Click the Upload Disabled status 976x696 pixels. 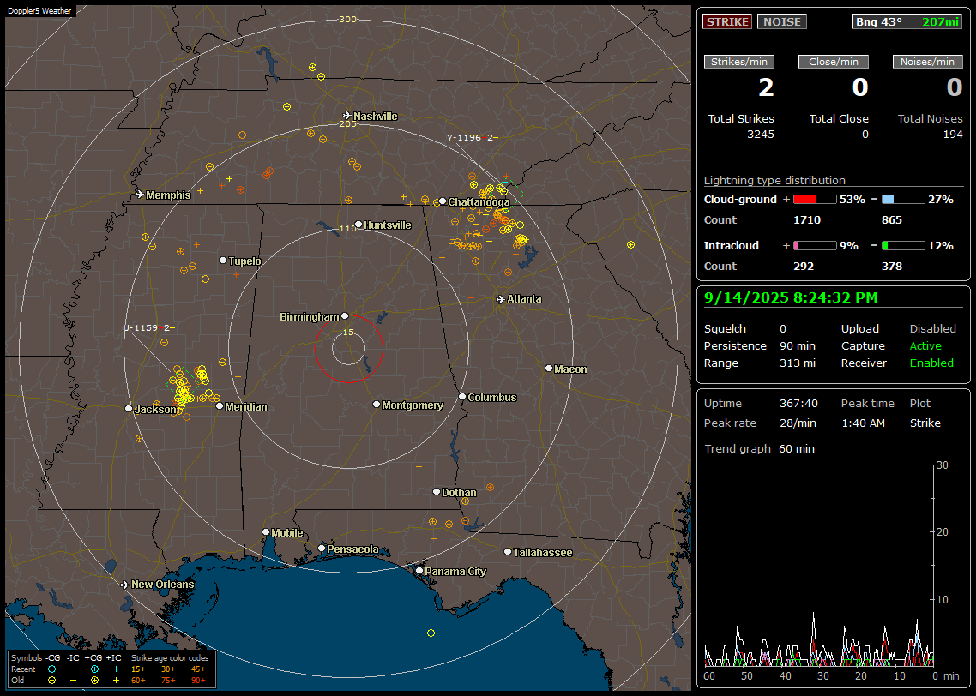[x=932, y=329]
